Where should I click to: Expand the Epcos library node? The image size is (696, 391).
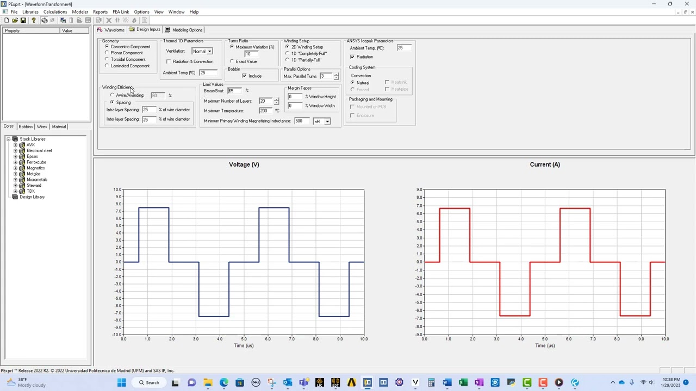(x=15, y=156)
